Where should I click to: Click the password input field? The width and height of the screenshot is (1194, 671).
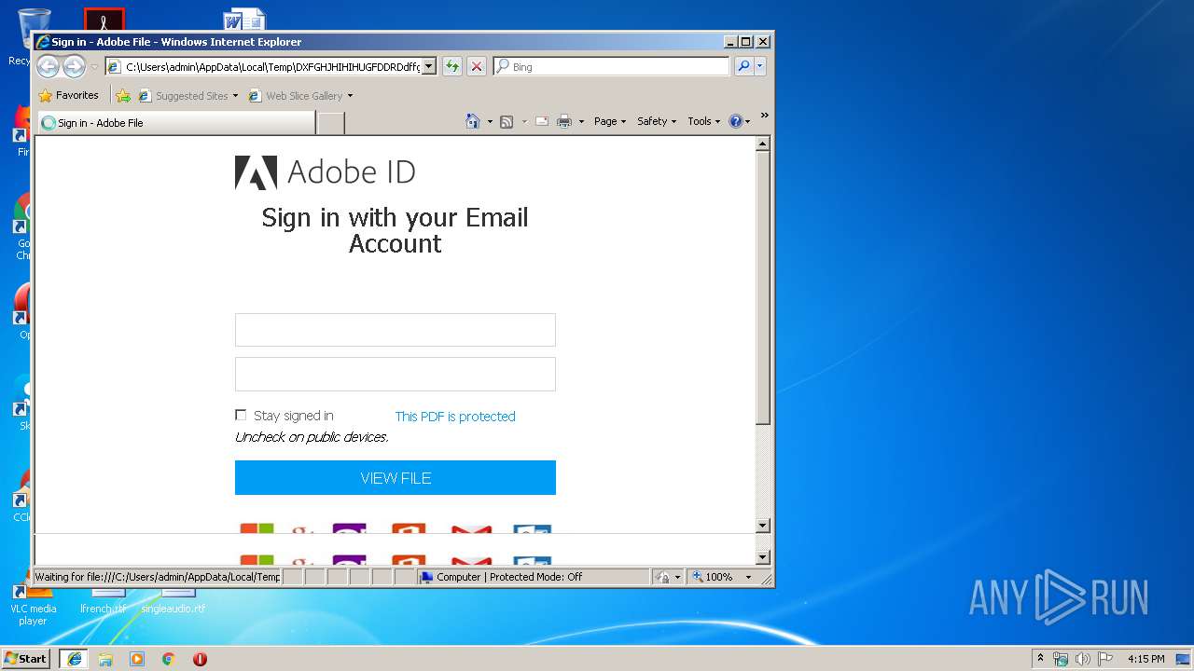[396, 374]
